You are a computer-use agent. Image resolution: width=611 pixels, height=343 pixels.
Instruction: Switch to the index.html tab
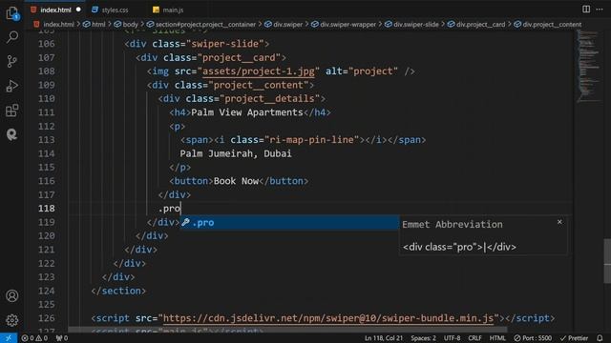point(55,10)
